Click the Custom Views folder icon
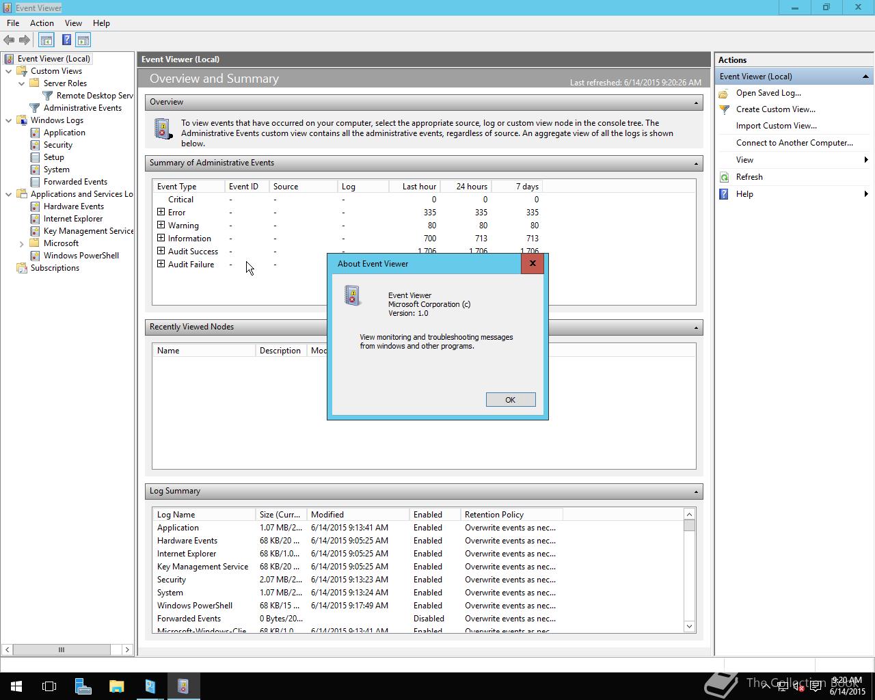This screenshot has width=875, height=700. pyautogui.click(x=22, y=71)
